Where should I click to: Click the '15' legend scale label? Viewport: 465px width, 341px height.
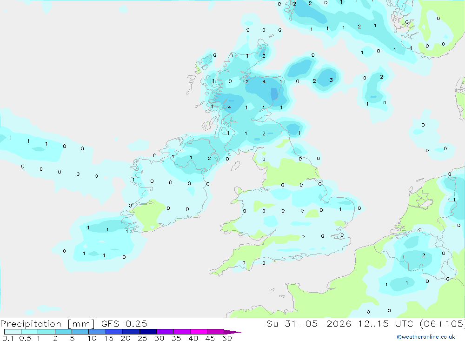(109, 338)
